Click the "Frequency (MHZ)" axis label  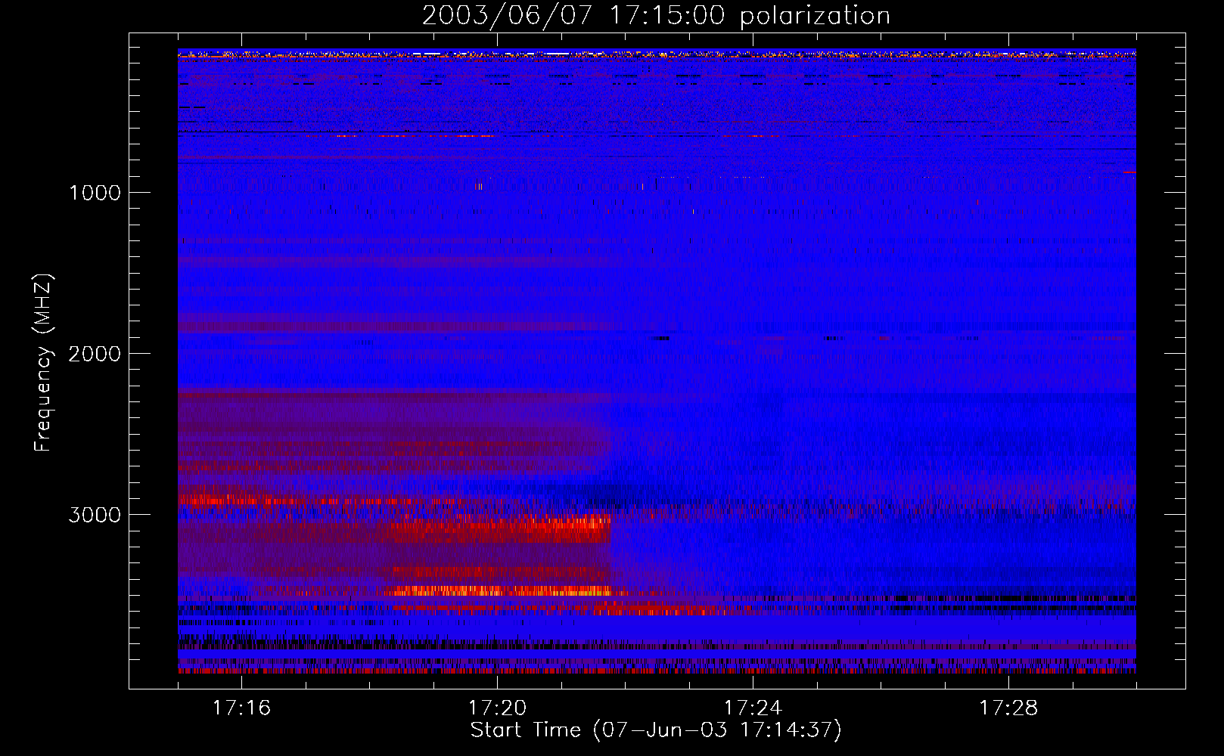click(x=43, y=363)
